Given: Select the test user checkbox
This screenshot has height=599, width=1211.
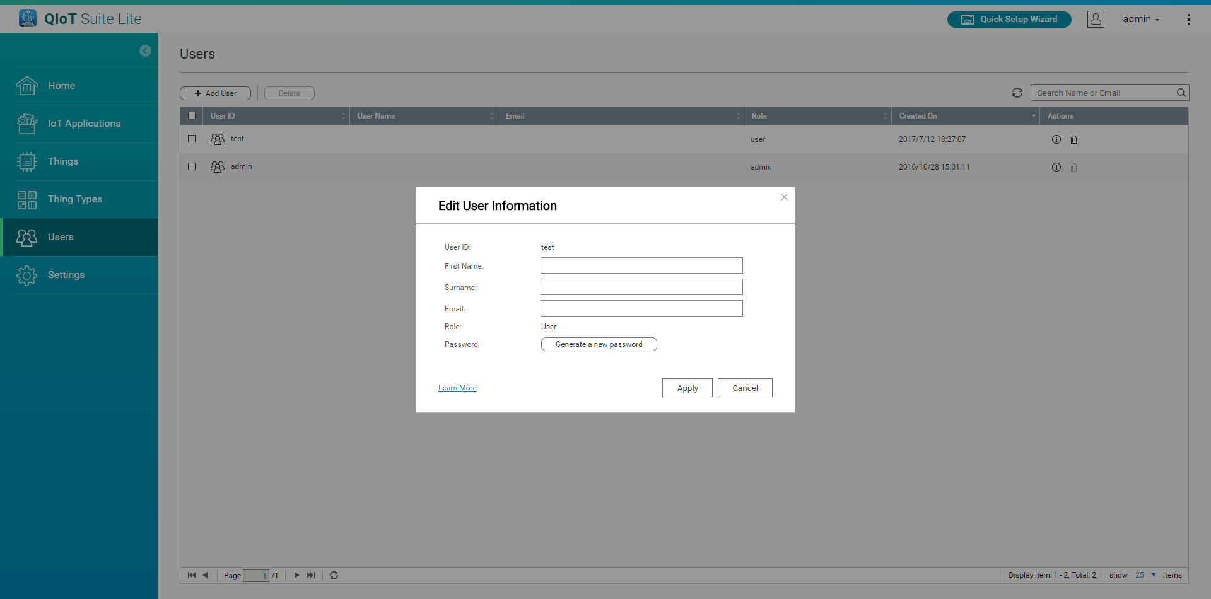Looking at the screenshot, I should click(192, 139).
